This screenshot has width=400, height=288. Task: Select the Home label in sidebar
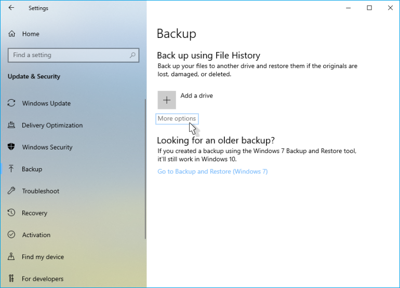point(31,34)
